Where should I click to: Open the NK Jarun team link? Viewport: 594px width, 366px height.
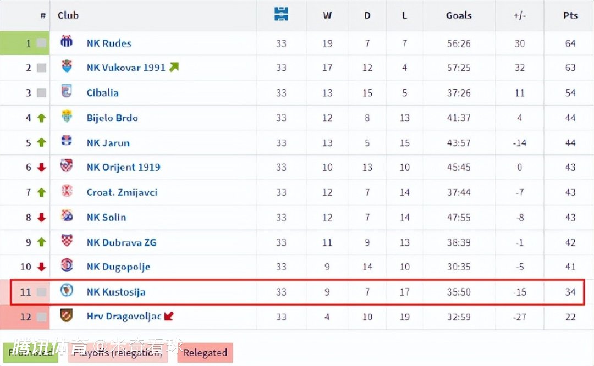(108, 142)
